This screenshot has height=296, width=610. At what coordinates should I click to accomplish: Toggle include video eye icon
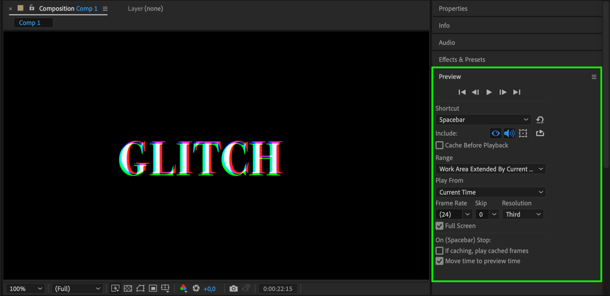[496, 133]
